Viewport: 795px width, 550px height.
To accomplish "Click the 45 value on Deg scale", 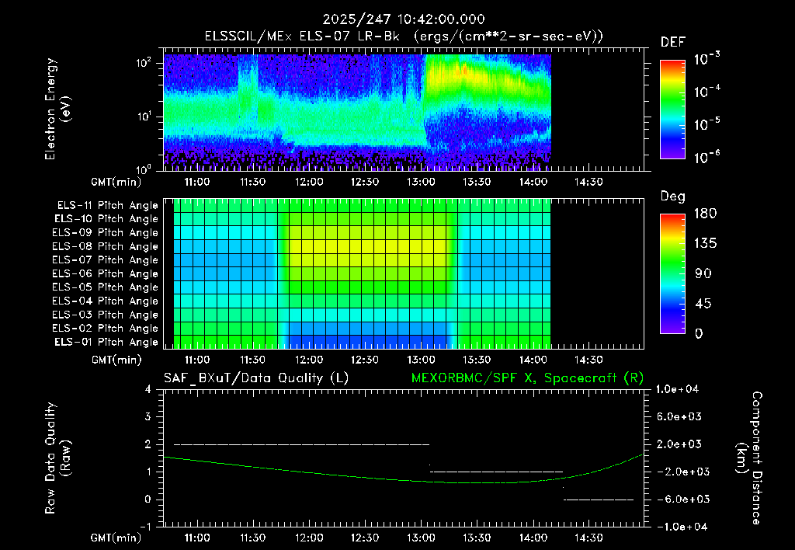I will click(x=702, y=304).
